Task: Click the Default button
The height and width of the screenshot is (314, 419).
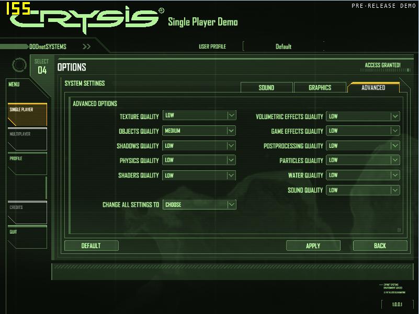Action: [x=91, y=246]
